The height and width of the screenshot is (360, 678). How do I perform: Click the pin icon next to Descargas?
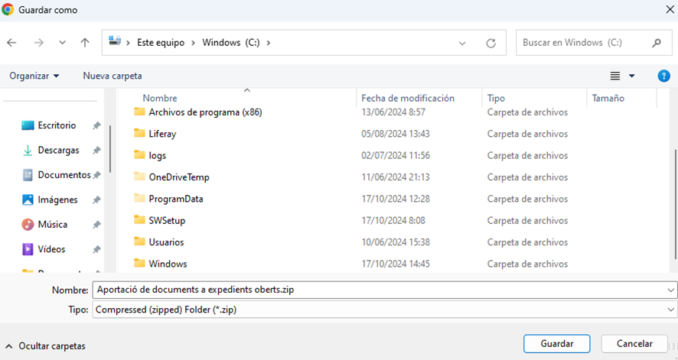96,151
